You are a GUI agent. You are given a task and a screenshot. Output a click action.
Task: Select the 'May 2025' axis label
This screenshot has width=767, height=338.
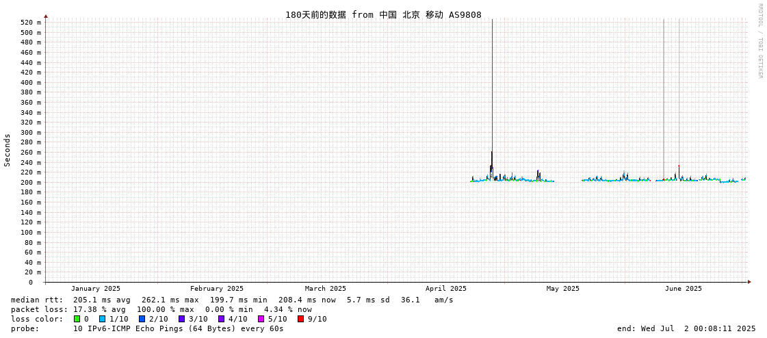(x=562, y=289)
